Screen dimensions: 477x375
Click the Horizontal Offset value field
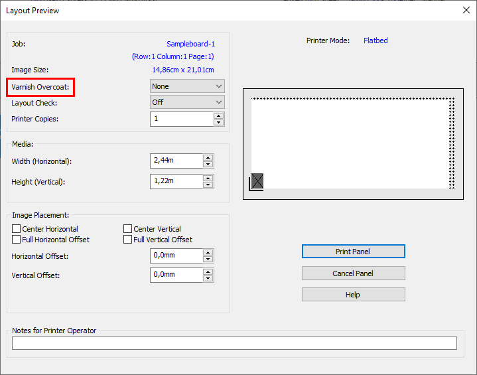coord(176,256)
